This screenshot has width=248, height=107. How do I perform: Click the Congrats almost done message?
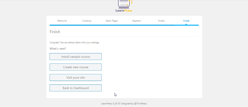pyautogui.click(x=75, y=42)
